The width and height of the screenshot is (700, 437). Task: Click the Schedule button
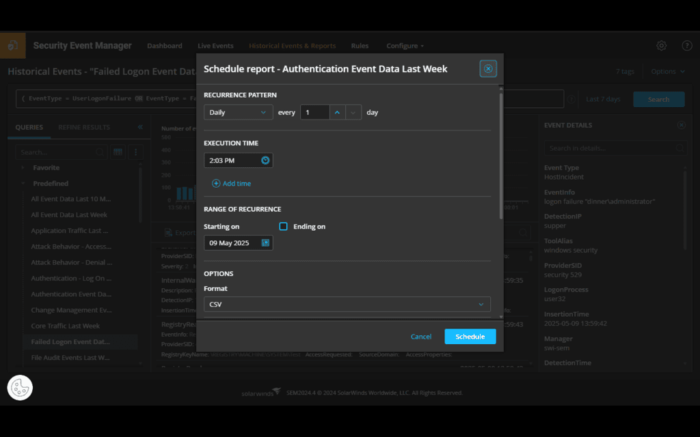coord(470,336)
